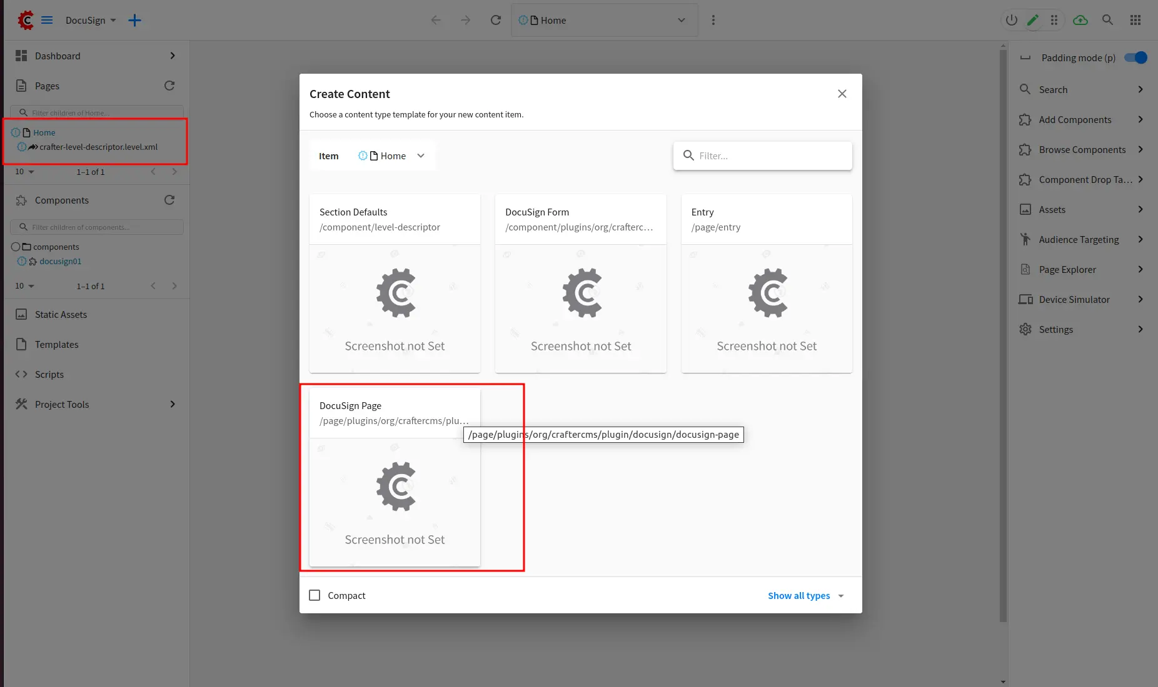This screenshot has width=1158, height=687.
Task: Open the apps grid launcher icon
Action: [1135, 20]
